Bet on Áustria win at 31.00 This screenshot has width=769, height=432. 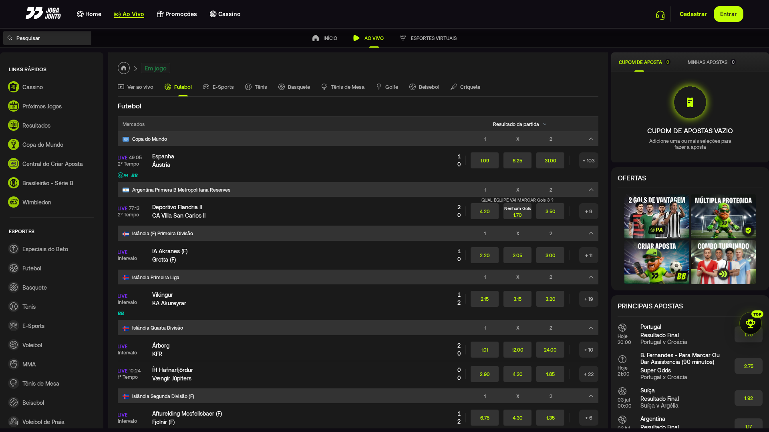point(550,160)
